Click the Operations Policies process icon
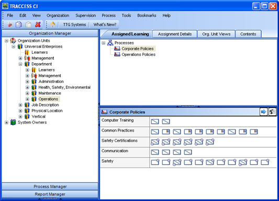 (x=117, y=54)
